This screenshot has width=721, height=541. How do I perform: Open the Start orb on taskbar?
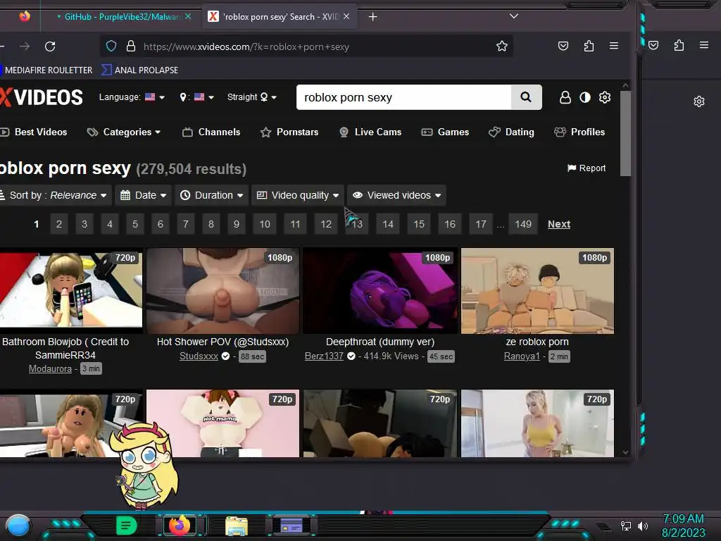[x=18, y=526]
